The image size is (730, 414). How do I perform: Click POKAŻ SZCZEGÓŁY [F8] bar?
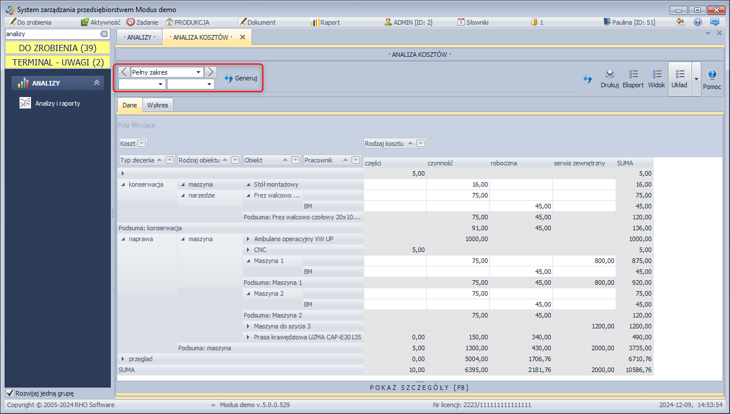pyautogui.click(x=419, y=388)
